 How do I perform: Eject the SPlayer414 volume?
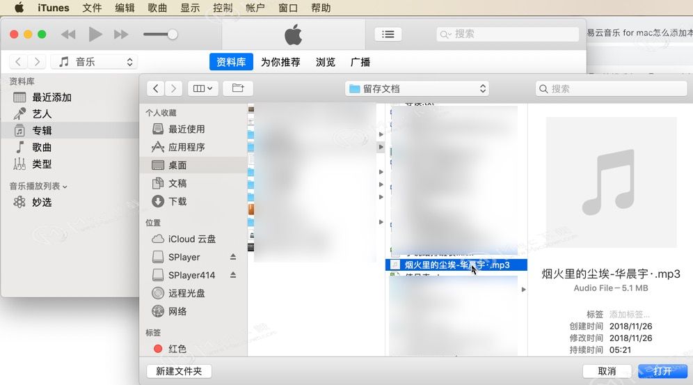click(233, 275)
